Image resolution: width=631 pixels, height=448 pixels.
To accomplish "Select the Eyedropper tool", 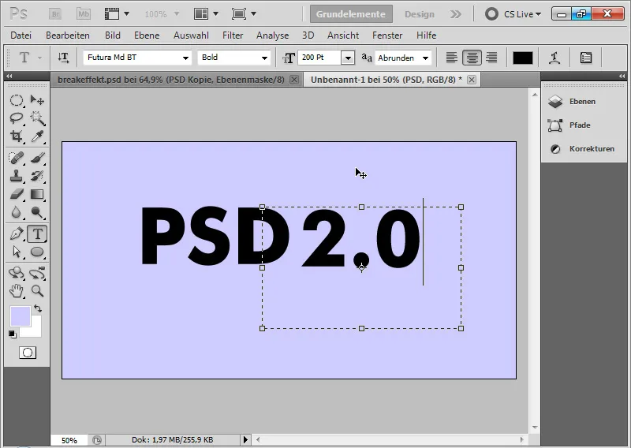I will pyautogui.click(x=37, y=136).
